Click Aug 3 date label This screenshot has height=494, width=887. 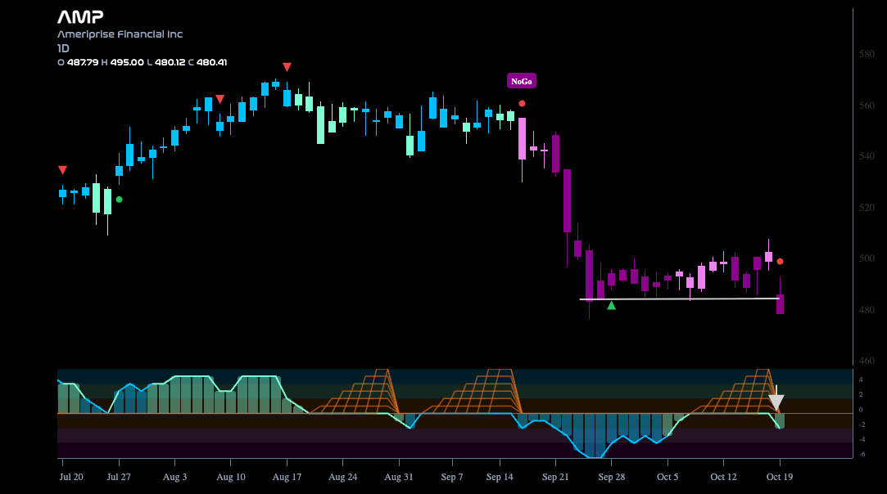pos(174,477)
